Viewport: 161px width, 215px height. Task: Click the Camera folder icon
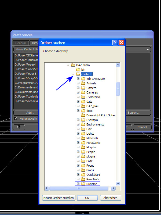pos(83,88)
